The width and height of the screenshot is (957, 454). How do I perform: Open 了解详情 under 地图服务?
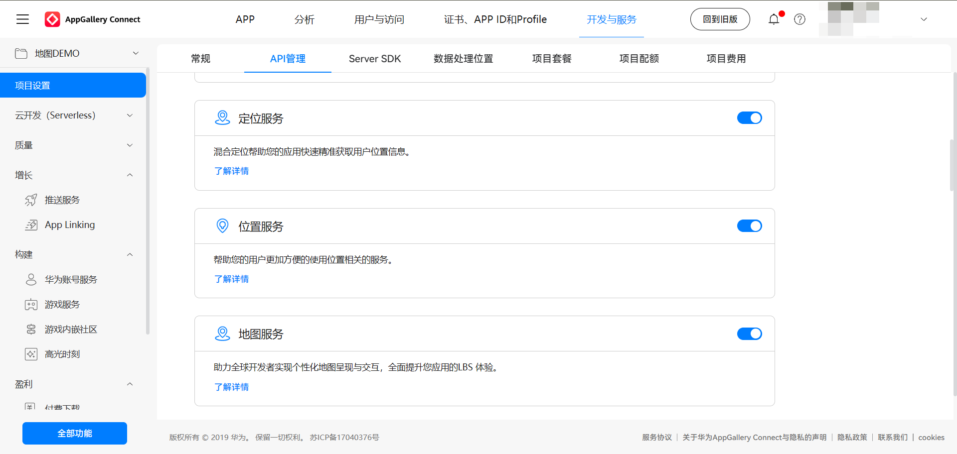point(231,387)
